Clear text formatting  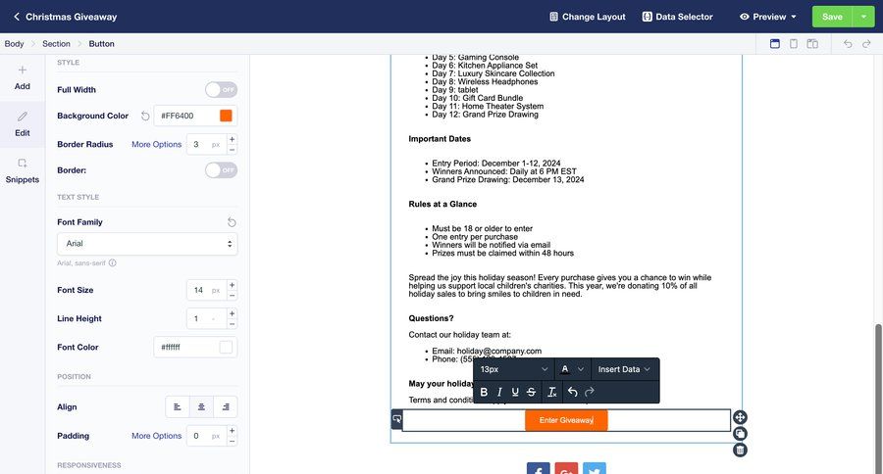pyautogui.click(x=551, y=393)
